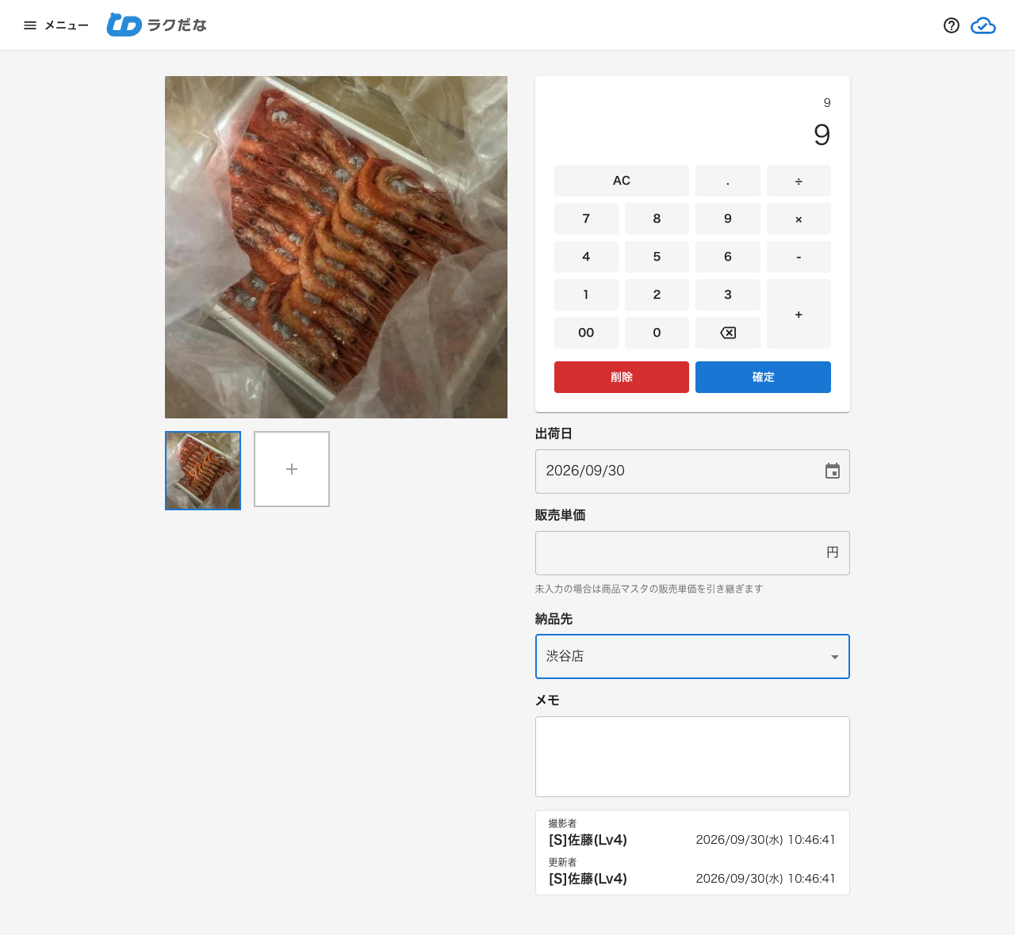The width and height of the screenshot is (1015, 935).
Task: Select the shrimp photo thumbnail
Action: pos(203,471)
